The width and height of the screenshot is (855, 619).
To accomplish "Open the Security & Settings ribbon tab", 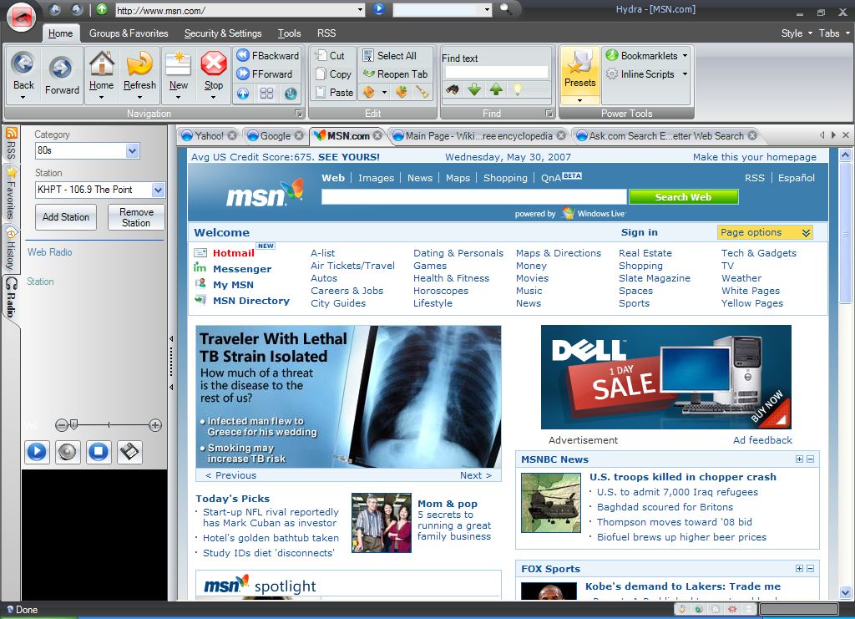I will [x=223, y=33].
